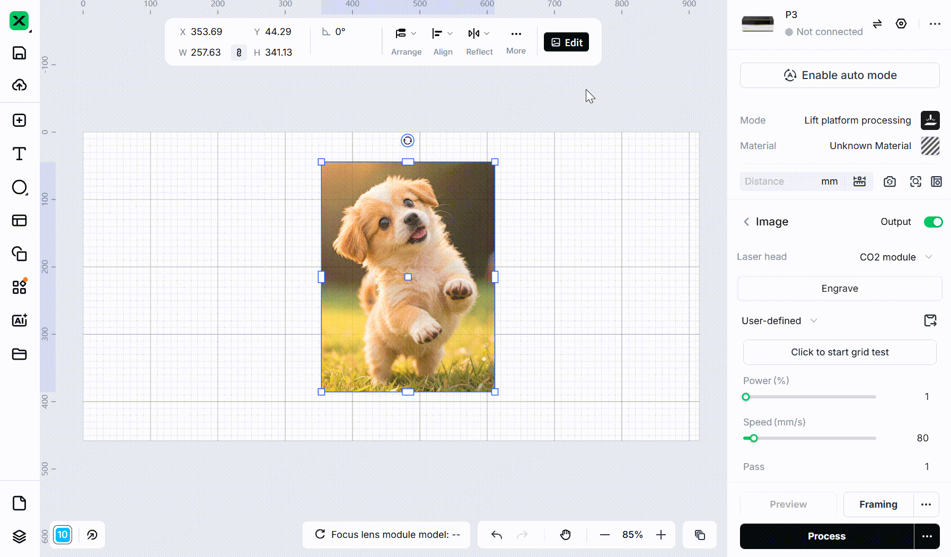951x557 pixels.
Task: Click Enable auto mode button
Action: coord(840,75)
